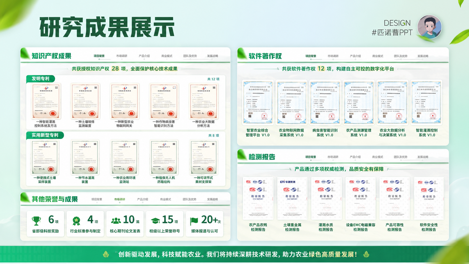Viewport: 469px width, 264px height.
Task: Open the 产品可靠性检测报告 document image
Action: pyautogui.click(x=395, y=198)
